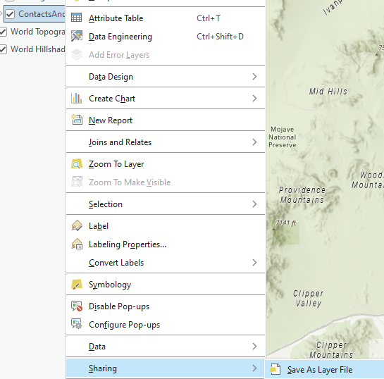Click Clipper Valley map label
The image size is (384, 379).
point(309,298)
